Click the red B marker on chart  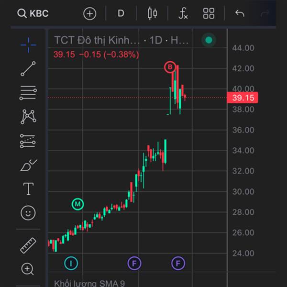pos(170,67)
